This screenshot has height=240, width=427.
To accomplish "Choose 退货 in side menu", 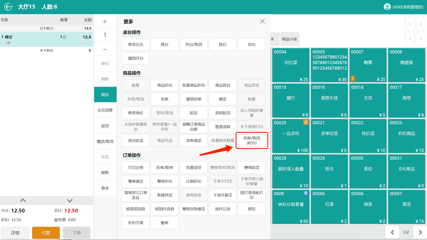I will click(105, 126).
